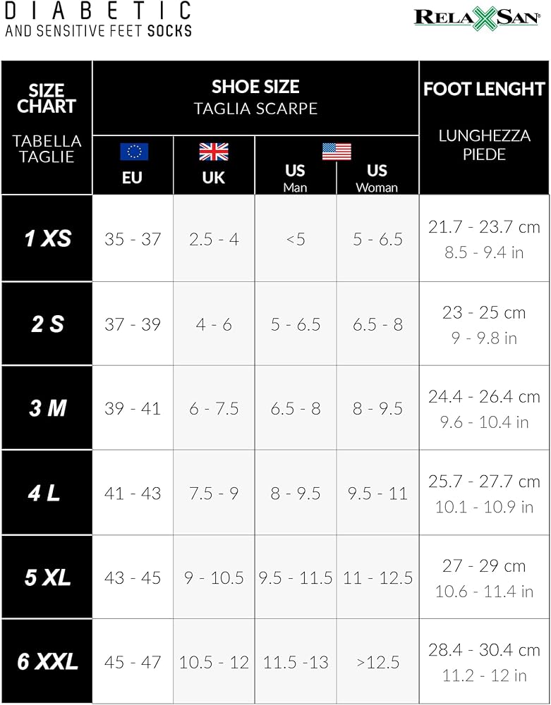Click the US Woman column header

coord(377,178)
